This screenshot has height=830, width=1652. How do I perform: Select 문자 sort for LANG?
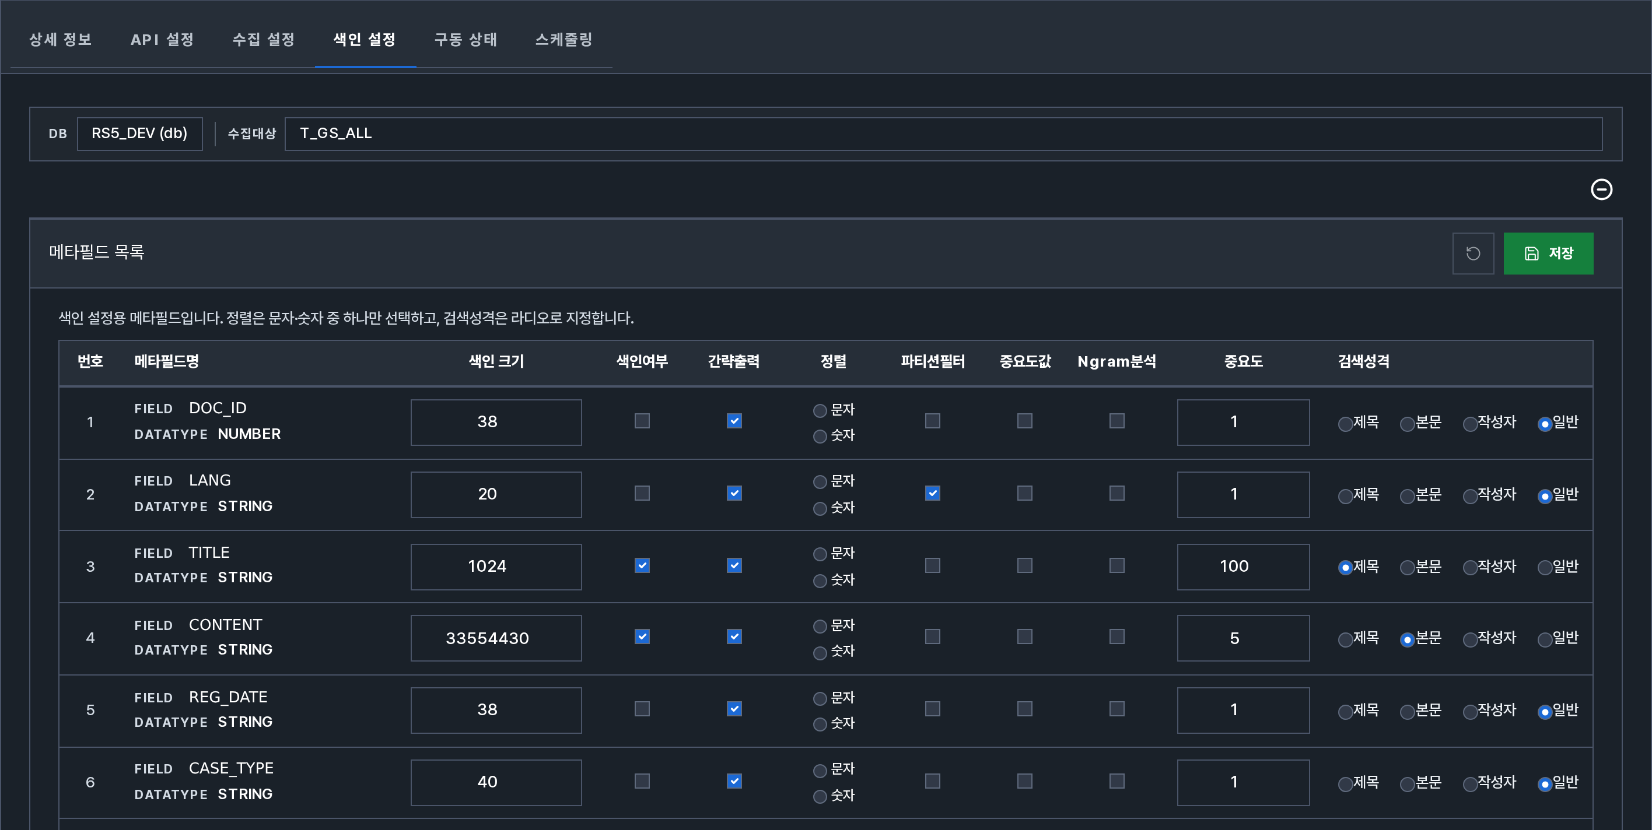click(x=820, y=481)
